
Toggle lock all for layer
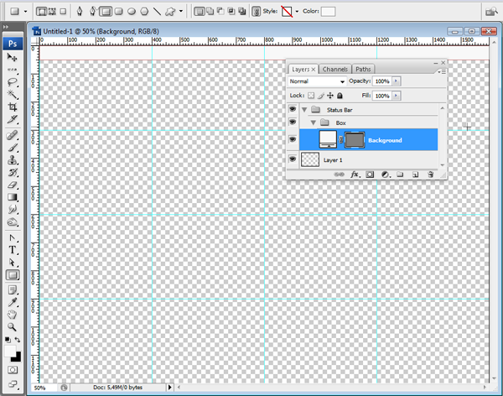pos(340,96)
